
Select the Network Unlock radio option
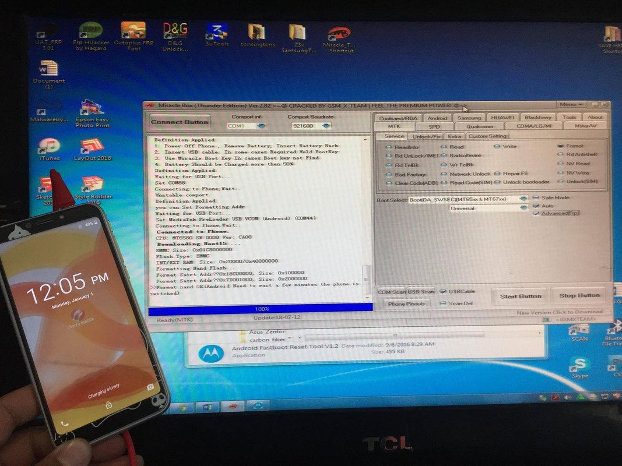click(465, 174)
